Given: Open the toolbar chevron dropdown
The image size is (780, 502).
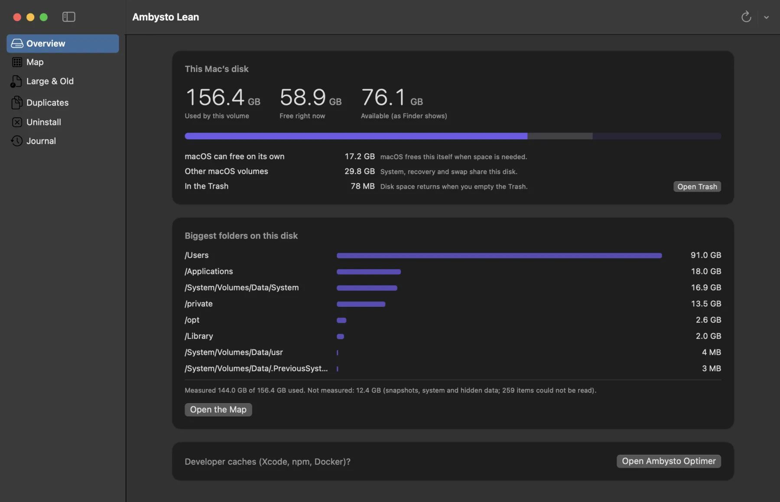Looking at the screenshot, I should tap(766, 17).
